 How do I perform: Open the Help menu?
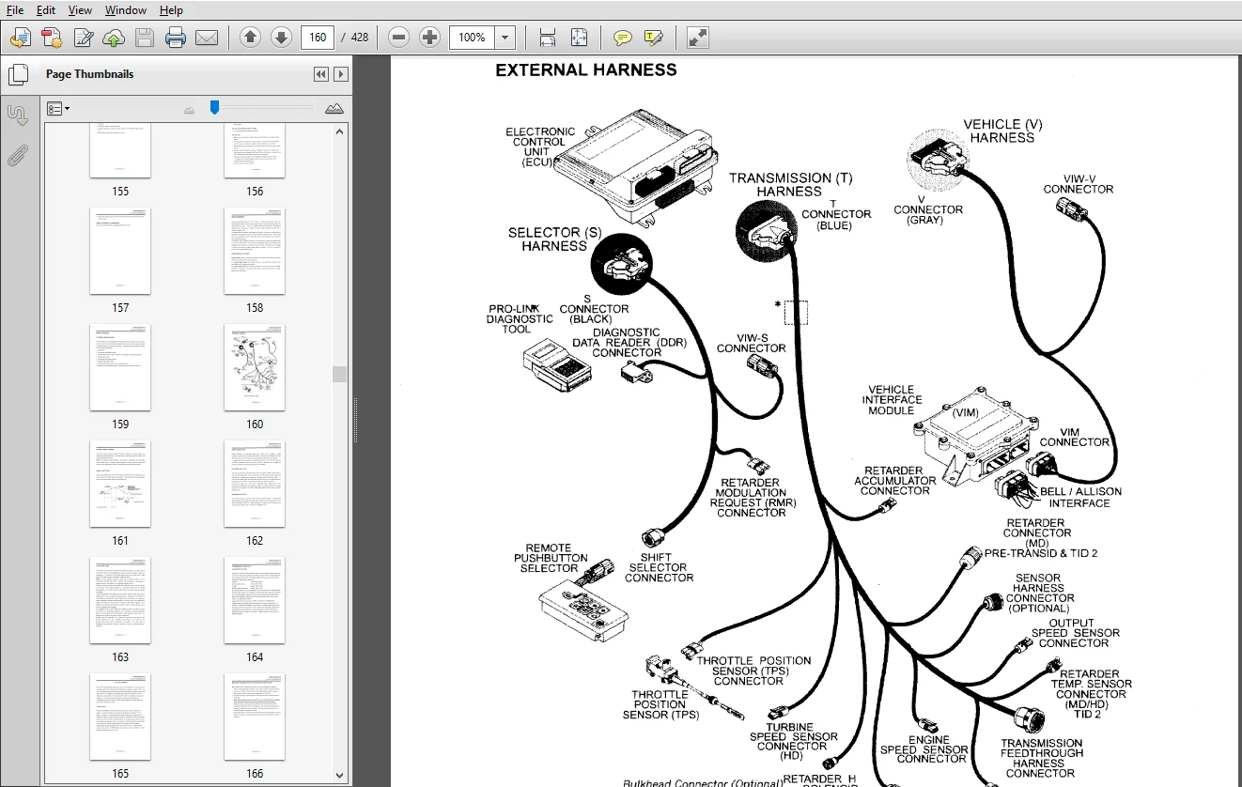171,10
